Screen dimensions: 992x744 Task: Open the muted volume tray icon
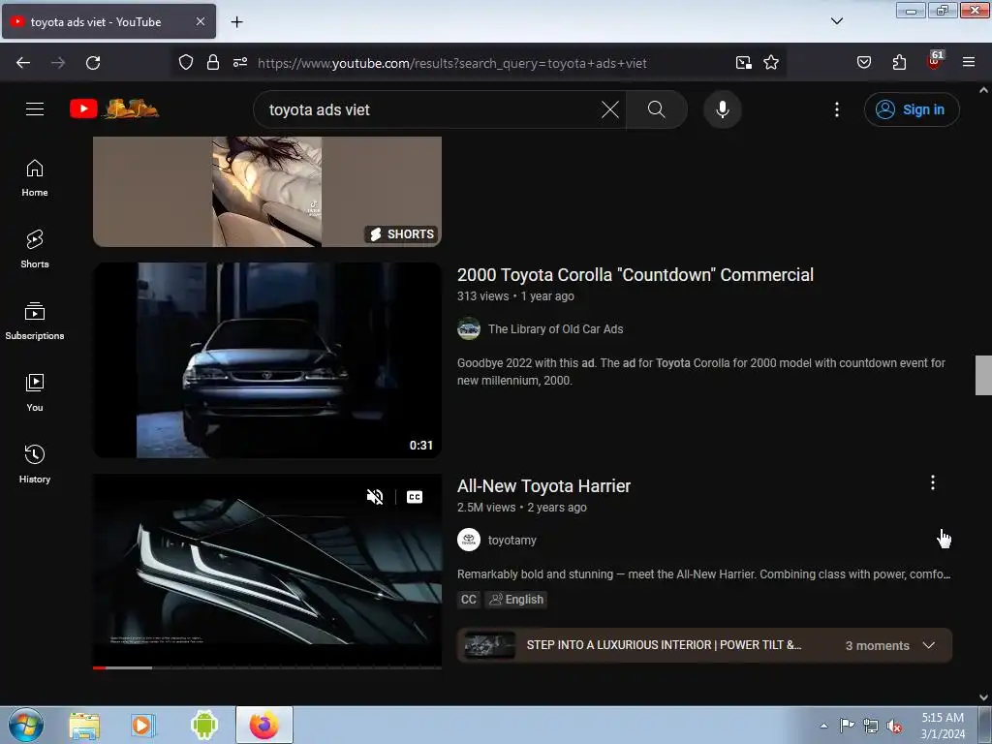(894, 726)
